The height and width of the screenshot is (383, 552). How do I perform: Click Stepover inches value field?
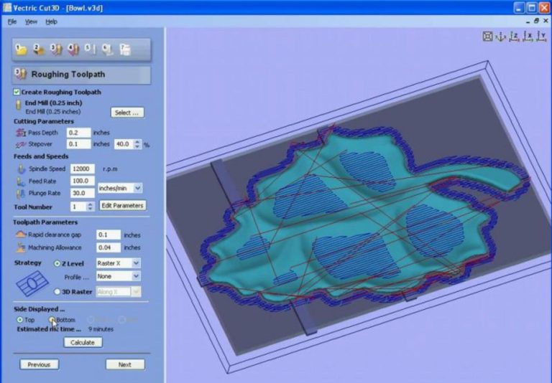(x=78, y=144)
